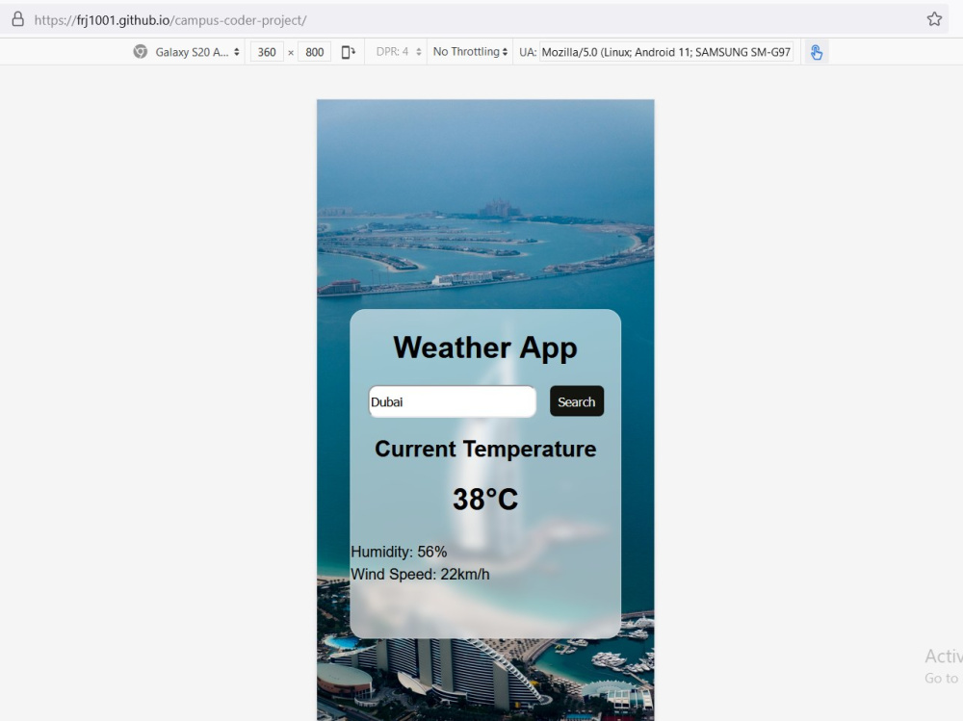Click the padlock site security icon
The image size is (963, 721).
pyautogui.click(x=17, y=19)
